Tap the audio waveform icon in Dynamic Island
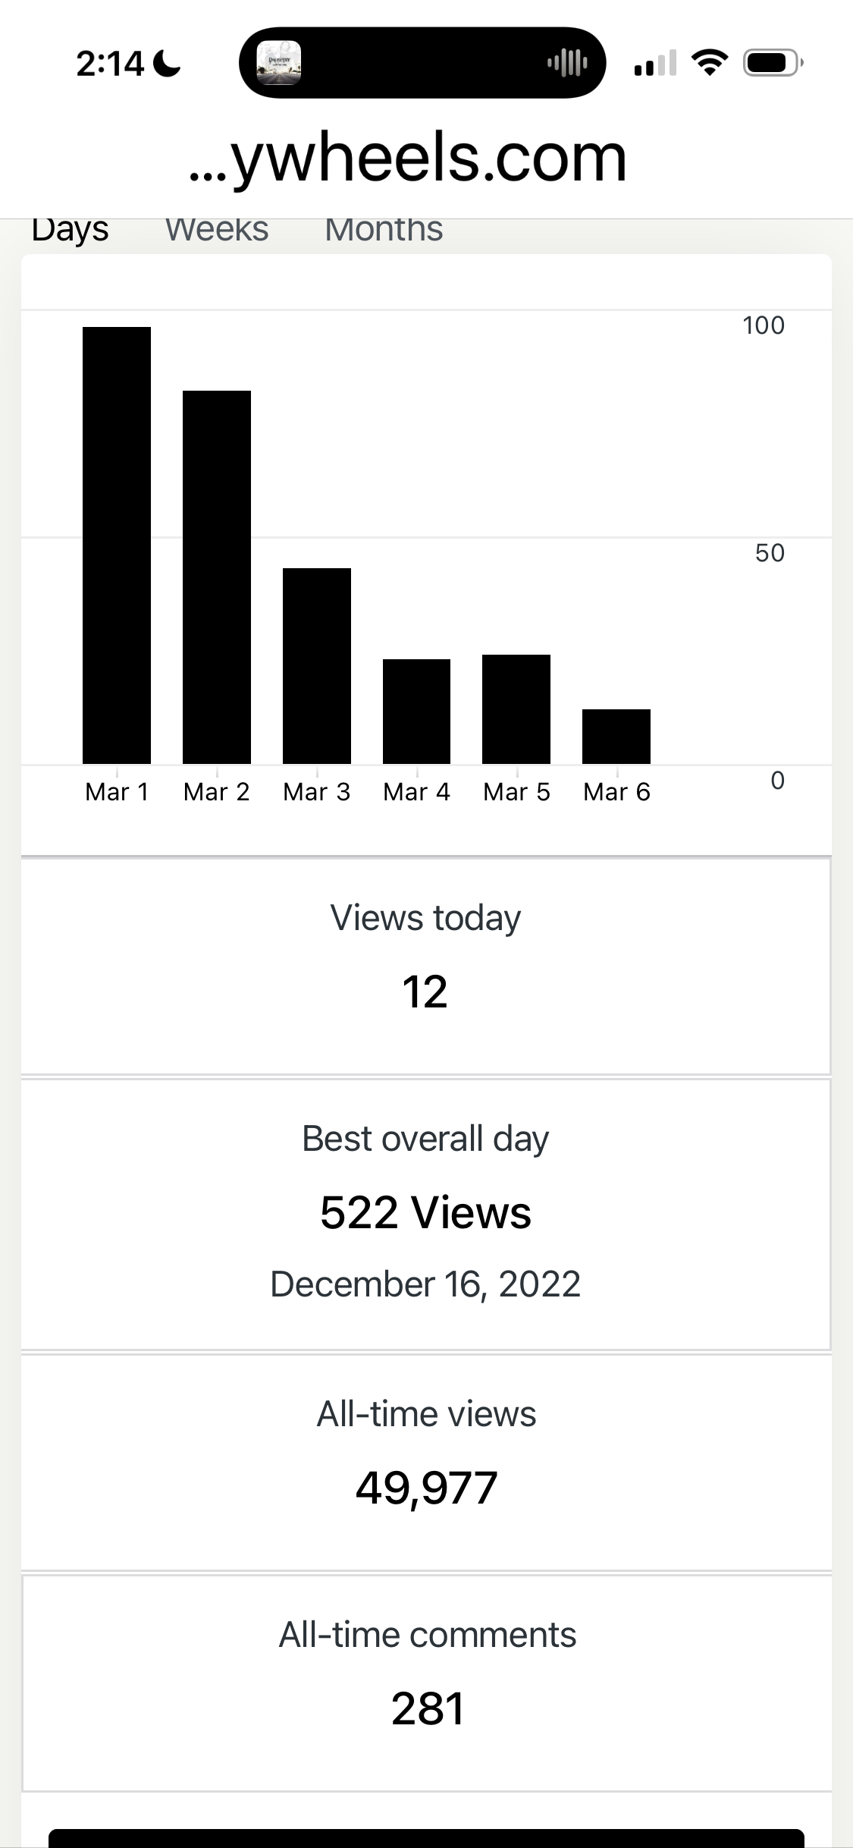Screen dimensions: 853x1848 click(567, 62)
